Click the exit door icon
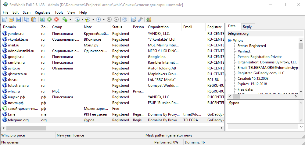The width and height of the screenshot is (305, 145). coord(149,19)
